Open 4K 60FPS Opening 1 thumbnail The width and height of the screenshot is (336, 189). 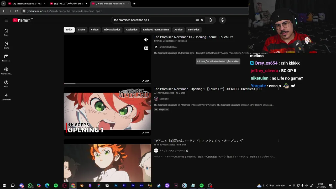[107, 111]
